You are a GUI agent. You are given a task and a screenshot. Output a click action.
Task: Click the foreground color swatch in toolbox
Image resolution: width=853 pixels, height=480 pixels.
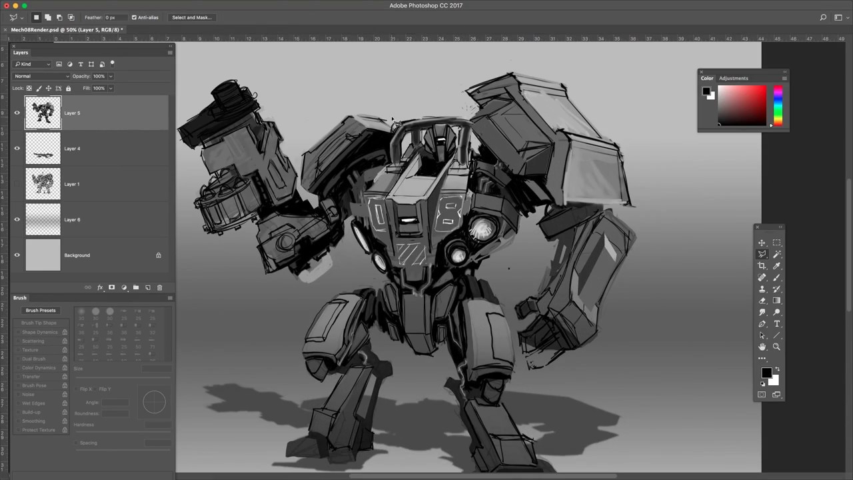[x=766, y=373]
